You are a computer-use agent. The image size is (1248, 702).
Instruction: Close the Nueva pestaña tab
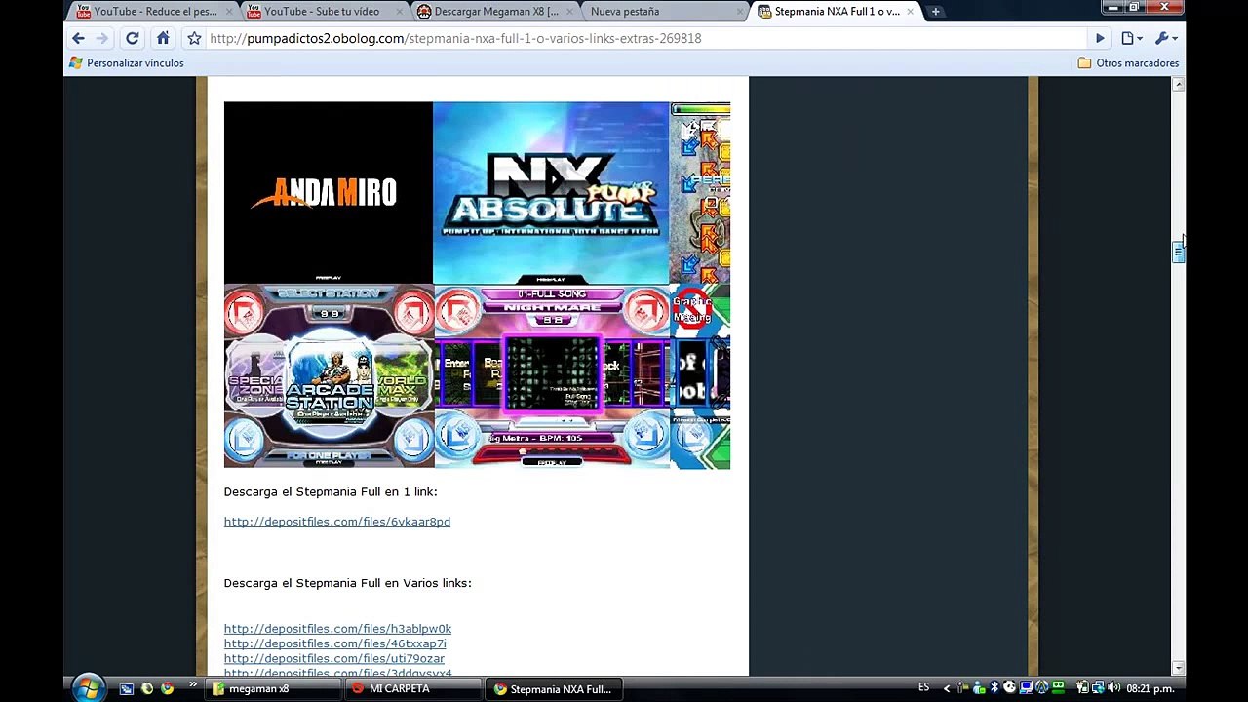pos(740,12)
